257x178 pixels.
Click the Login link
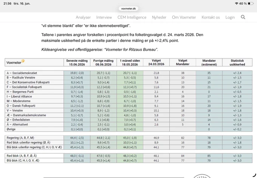tap(230, 17)
